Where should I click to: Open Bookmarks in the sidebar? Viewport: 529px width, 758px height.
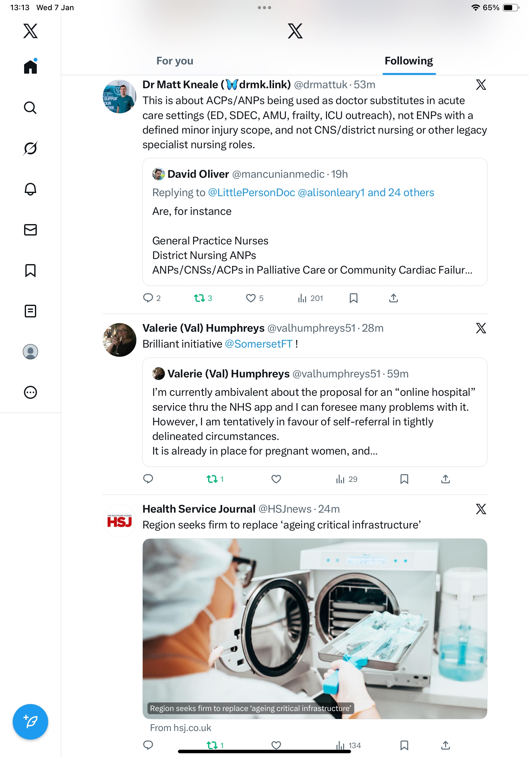point(30,270)
